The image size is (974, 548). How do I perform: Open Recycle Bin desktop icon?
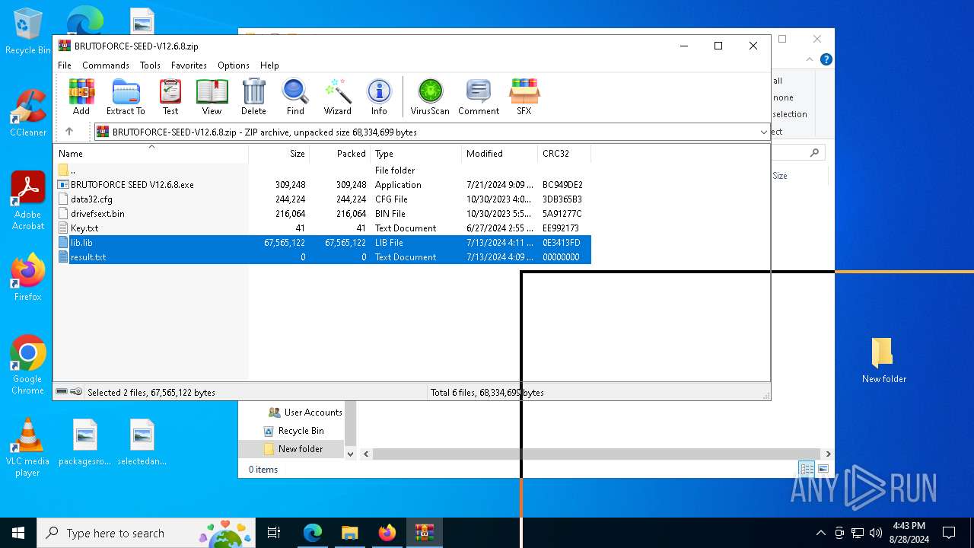[28, 31]
